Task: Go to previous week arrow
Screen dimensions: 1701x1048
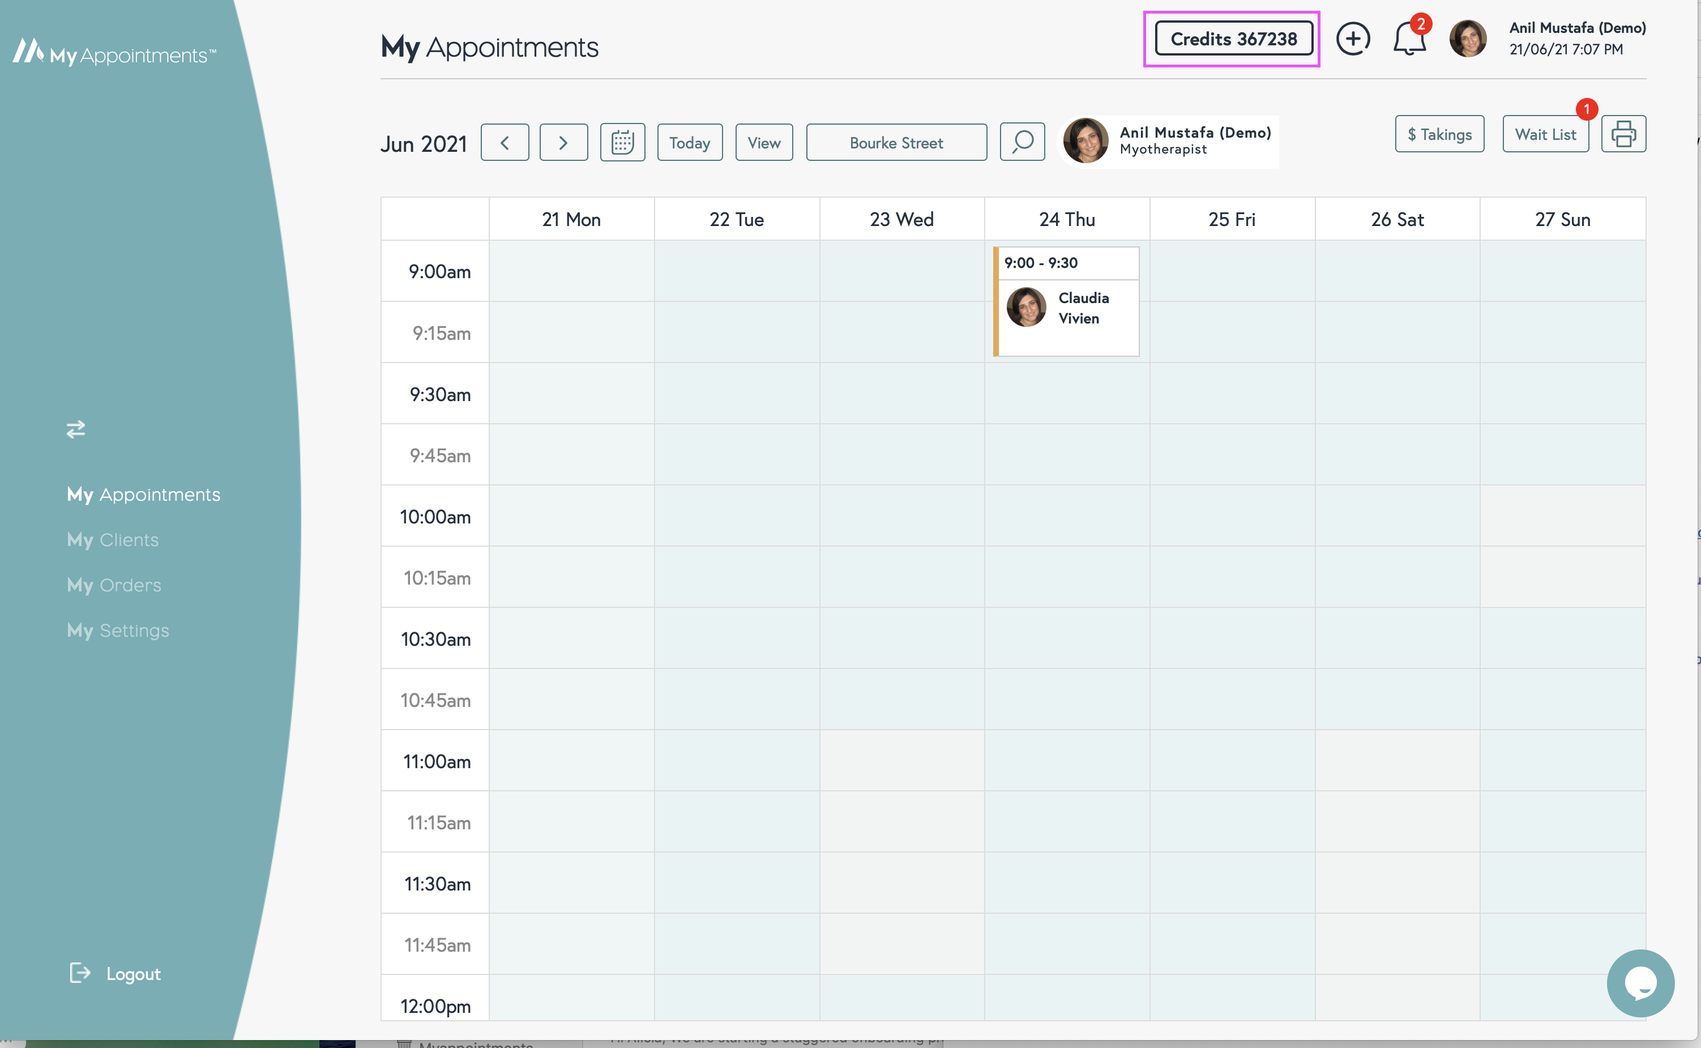Action: (505, 142)
